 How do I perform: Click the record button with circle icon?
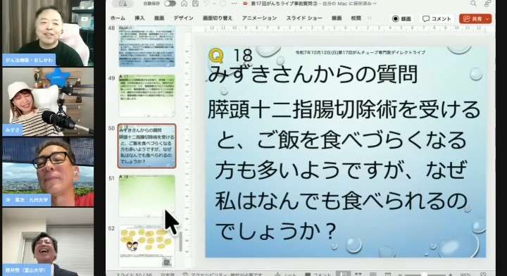pyautogui.click(x=401, y=19)
